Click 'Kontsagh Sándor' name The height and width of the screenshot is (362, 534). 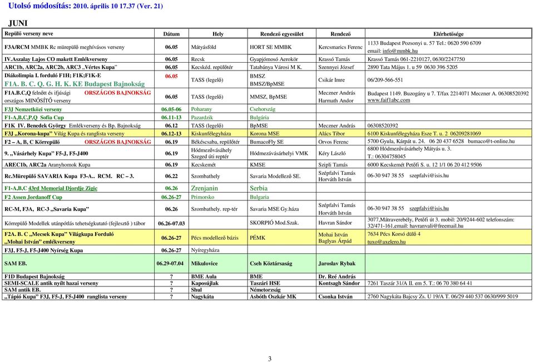click(339, 283)
